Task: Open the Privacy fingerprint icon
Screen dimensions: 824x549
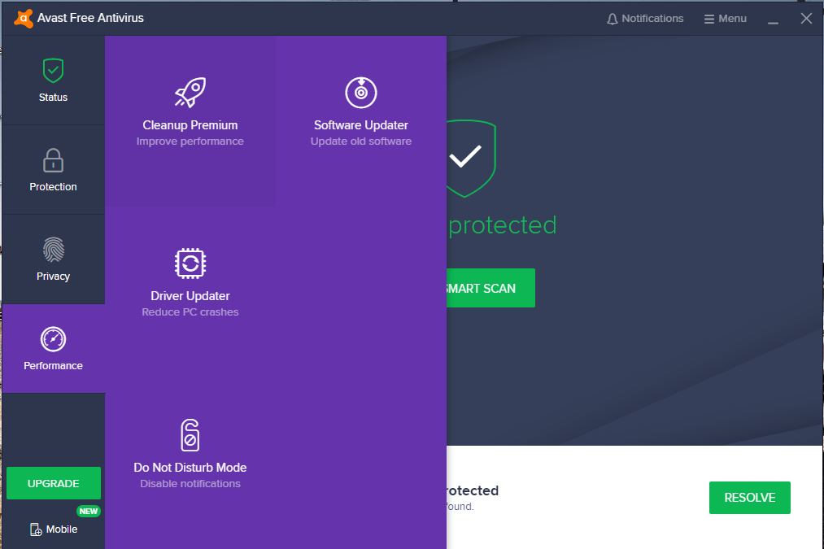Action: [53, 250]
